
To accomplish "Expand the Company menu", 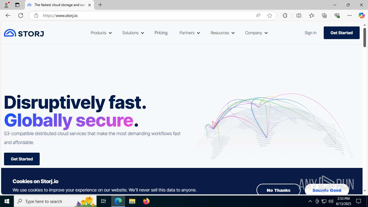I will click(256, 33).
